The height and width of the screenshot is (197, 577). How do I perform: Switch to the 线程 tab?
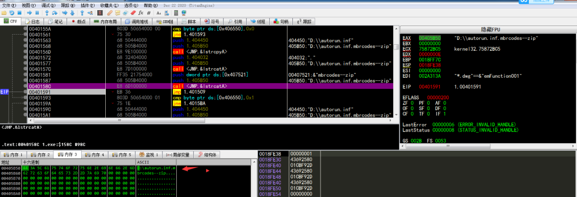258,22
